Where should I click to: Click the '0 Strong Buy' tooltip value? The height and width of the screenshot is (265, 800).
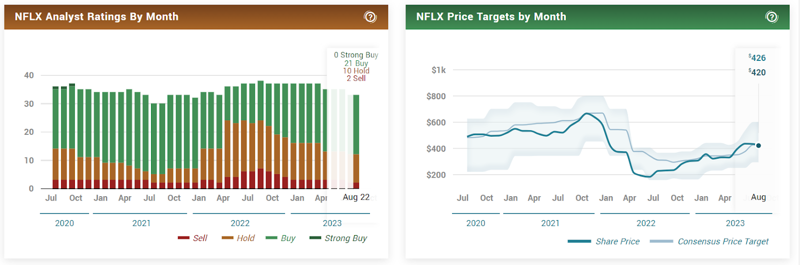point(356,55)
